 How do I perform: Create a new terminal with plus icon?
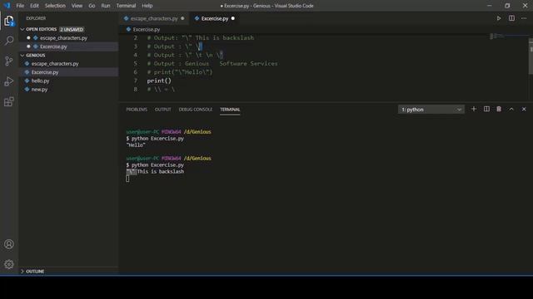[x=474, y=109]
